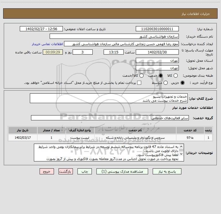Click the remaining days field showing 3
The width and height of the screenshot is (221, 214).
pyautogui.click(x=83, y=52)
